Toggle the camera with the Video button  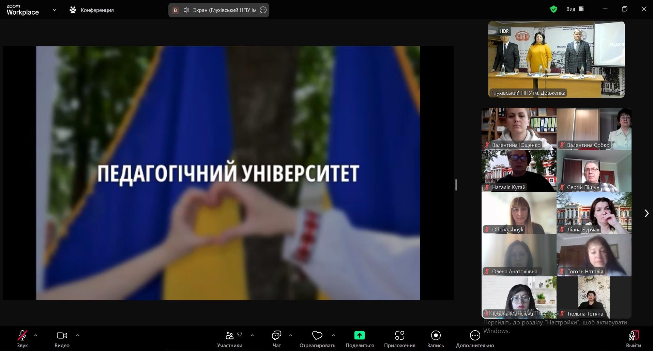pyautogui.click(x=62, y=336)
